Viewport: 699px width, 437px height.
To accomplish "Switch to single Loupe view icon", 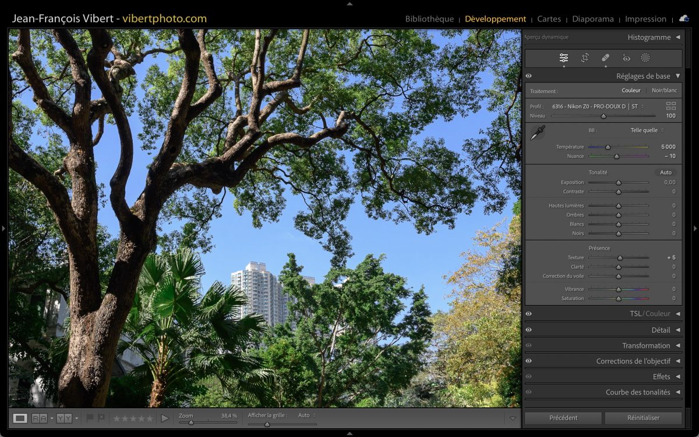I will click(x=20, y=418).
